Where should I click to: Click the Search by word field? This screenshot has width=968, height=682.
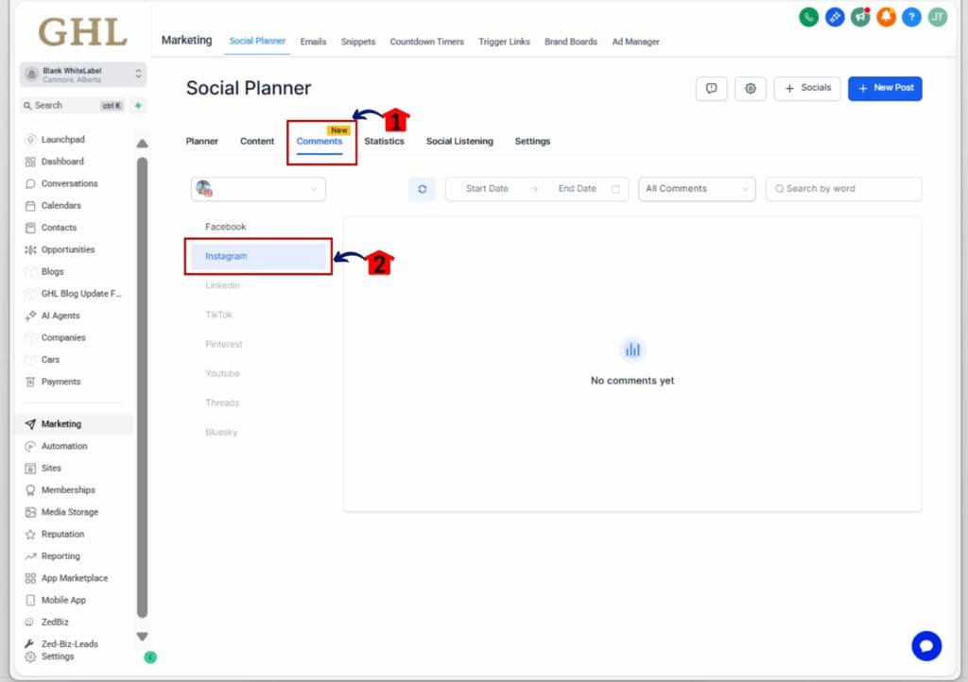click(x=843, y=189)
